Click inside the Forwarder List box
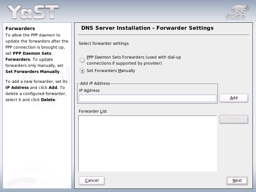Screen dimensions: 256x192 coord(148,143)
